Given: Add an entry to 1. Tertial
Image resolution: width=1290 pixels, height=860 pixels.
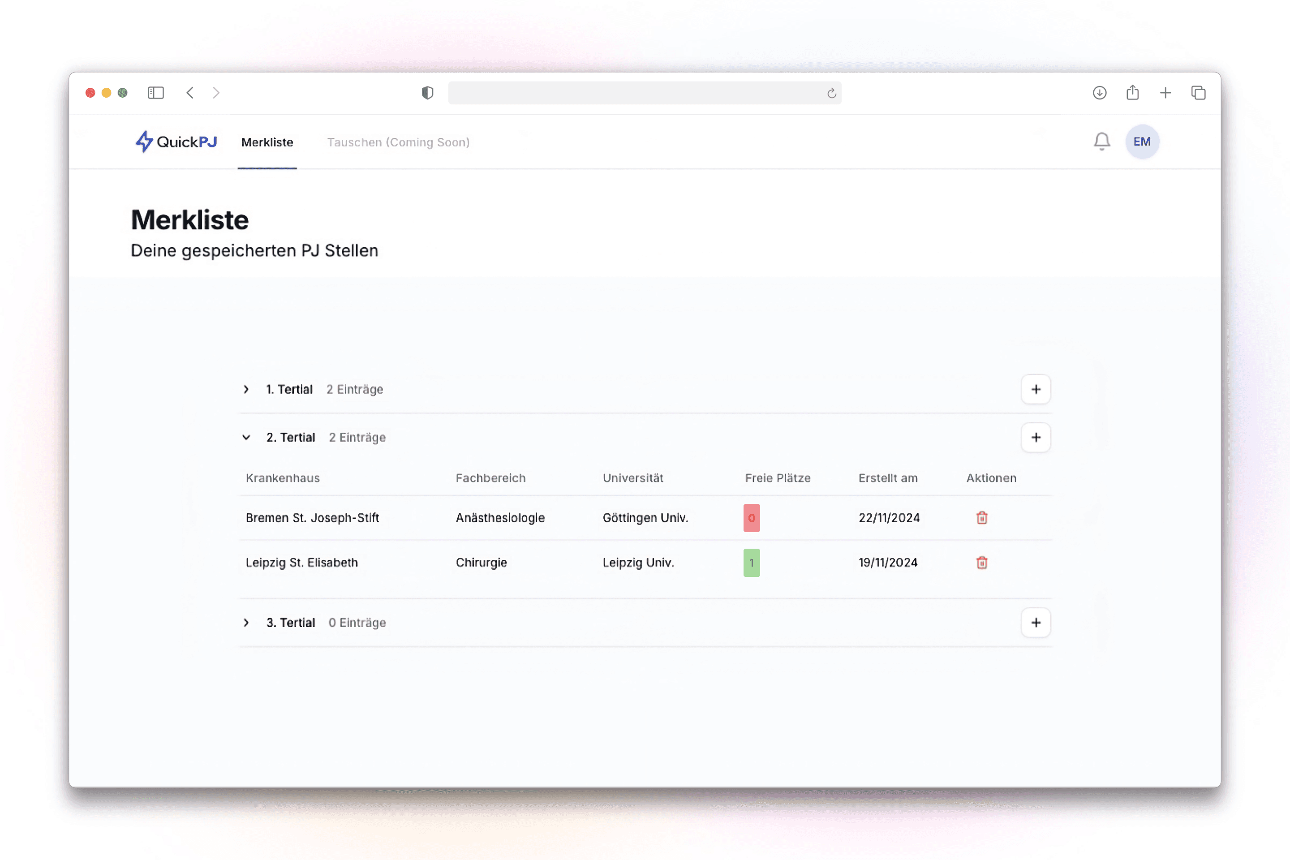Looking at the screenshot, I should tap(1036, 389).
